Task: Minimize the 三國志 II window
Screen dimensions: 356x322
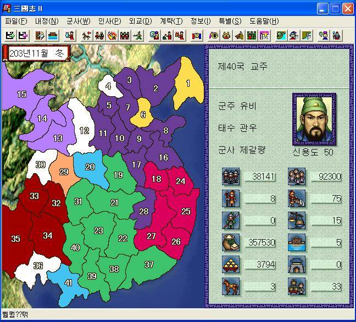Action: point(322,9)
